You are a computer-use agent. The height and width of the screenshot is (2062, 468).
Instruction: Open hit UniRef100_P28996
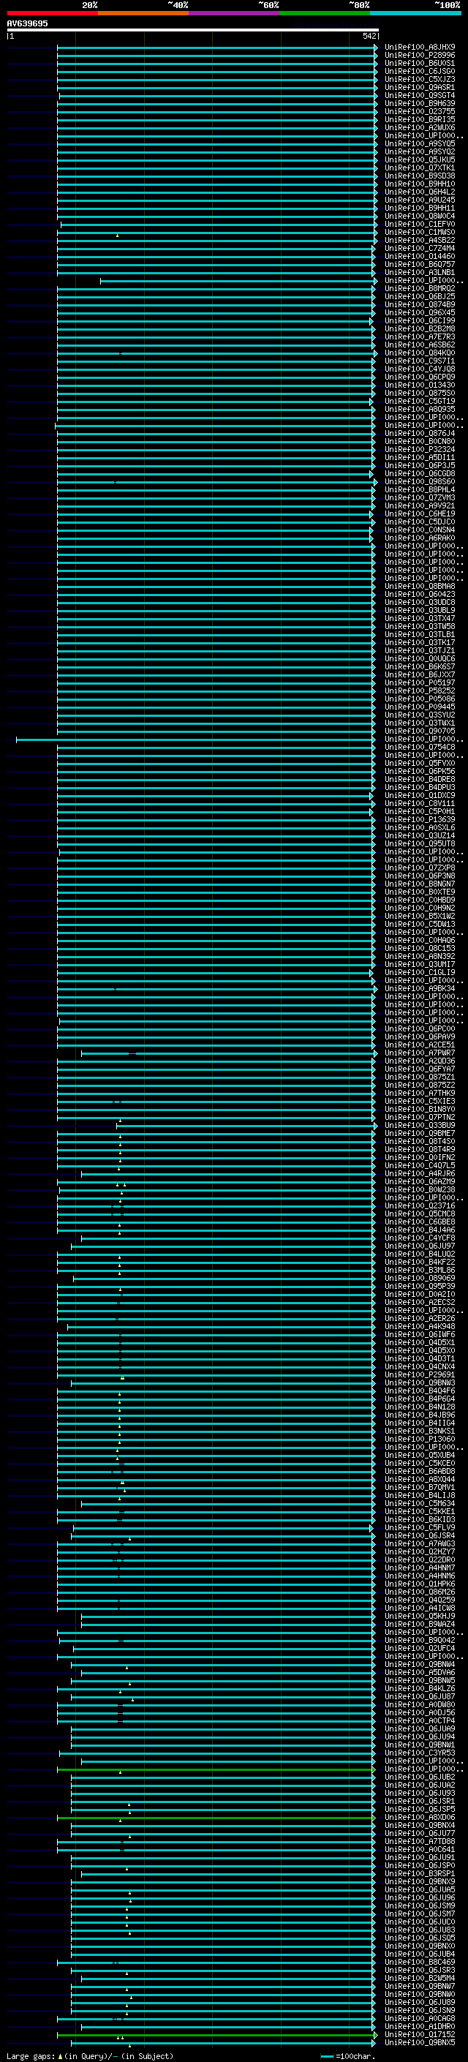pos(419,56)
